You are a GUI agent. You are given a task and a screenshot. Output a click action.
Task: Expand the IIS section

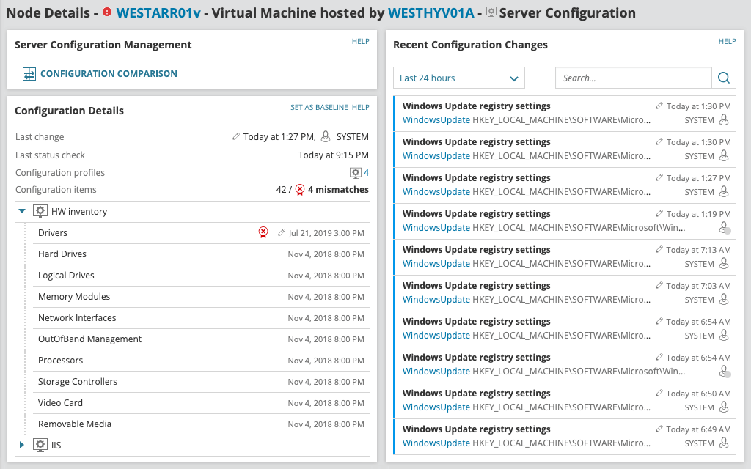(21, 445)
